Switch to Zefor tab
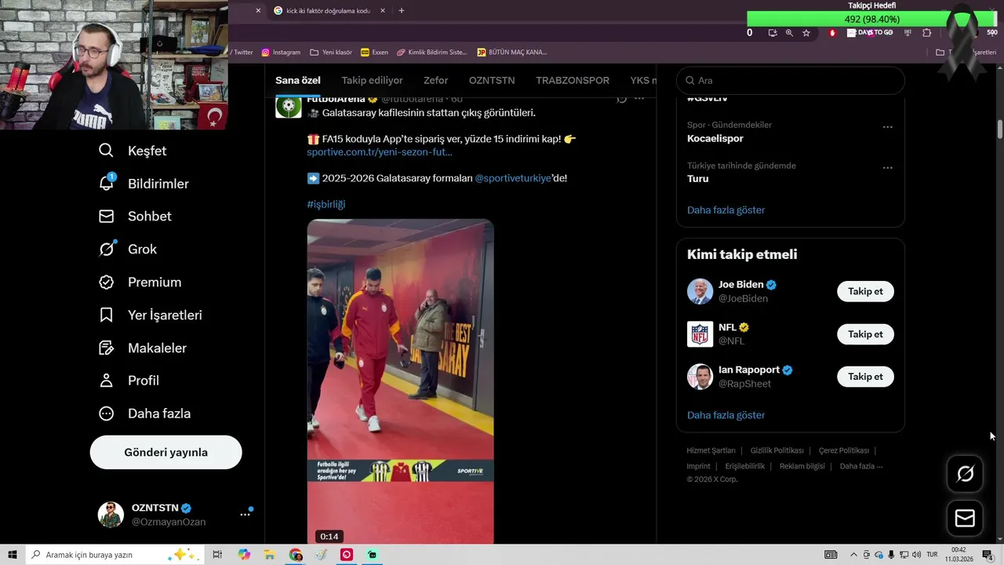1004x565 pixels. (436, 81)
